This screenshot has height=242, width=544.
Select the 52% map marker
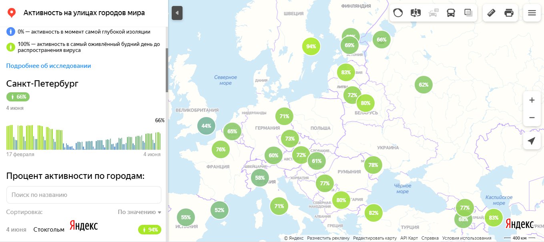pyautogui.click(x=219, y=210)
